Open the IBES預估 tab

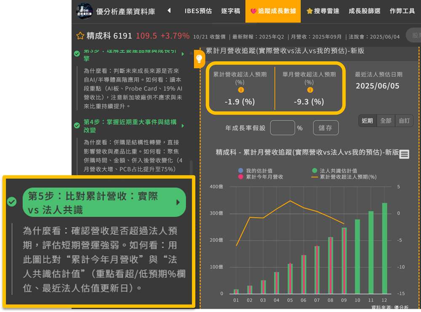198,11
